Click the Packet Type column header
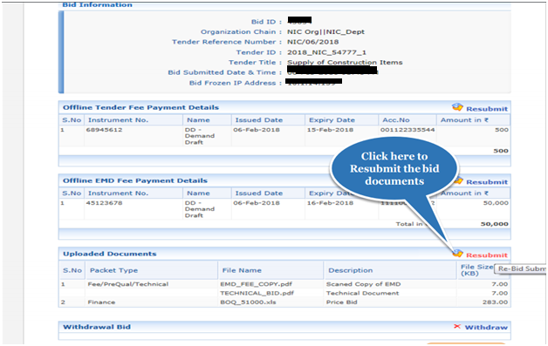The width and height of the screenshot is (548, 346). pos(113,270)
